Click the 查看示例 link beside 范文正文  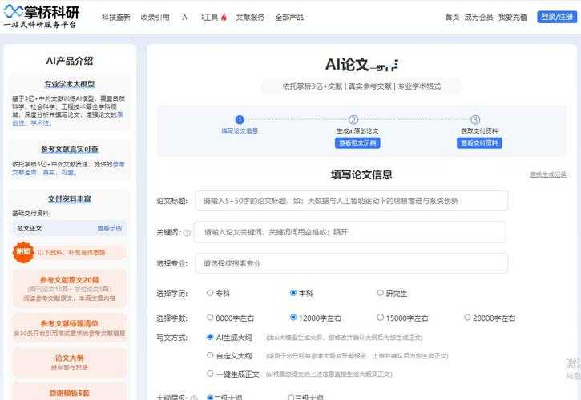click(110, 228)
